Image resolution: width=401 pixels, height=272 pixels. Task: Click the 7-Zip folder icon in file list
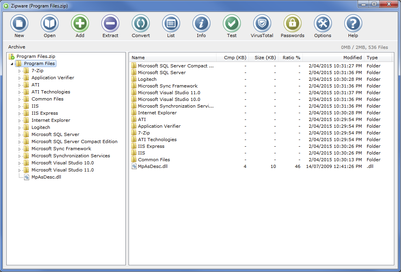click(134, 133)
